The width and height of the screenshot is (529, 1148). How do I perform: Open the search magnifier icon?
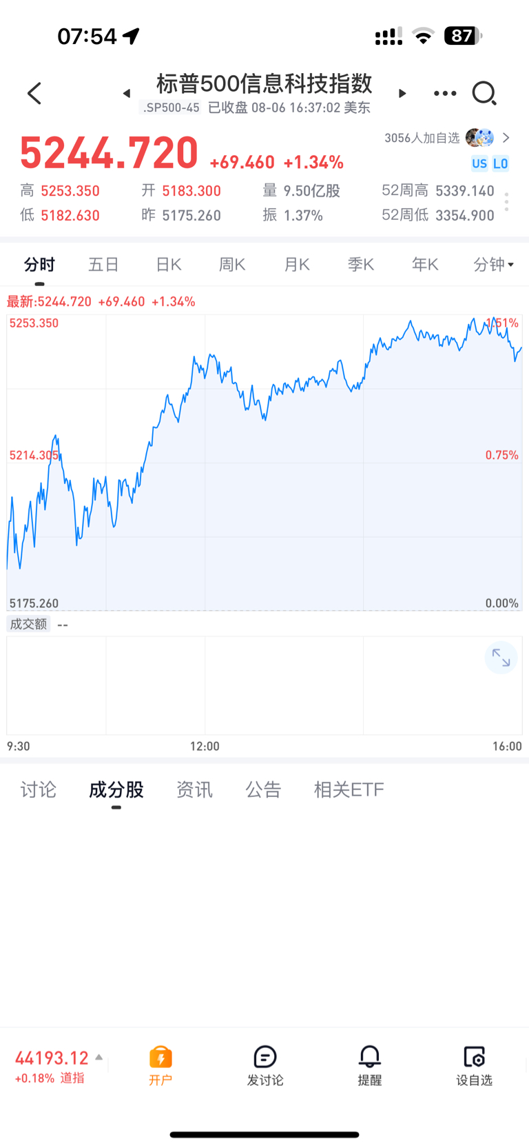[484, 93]
